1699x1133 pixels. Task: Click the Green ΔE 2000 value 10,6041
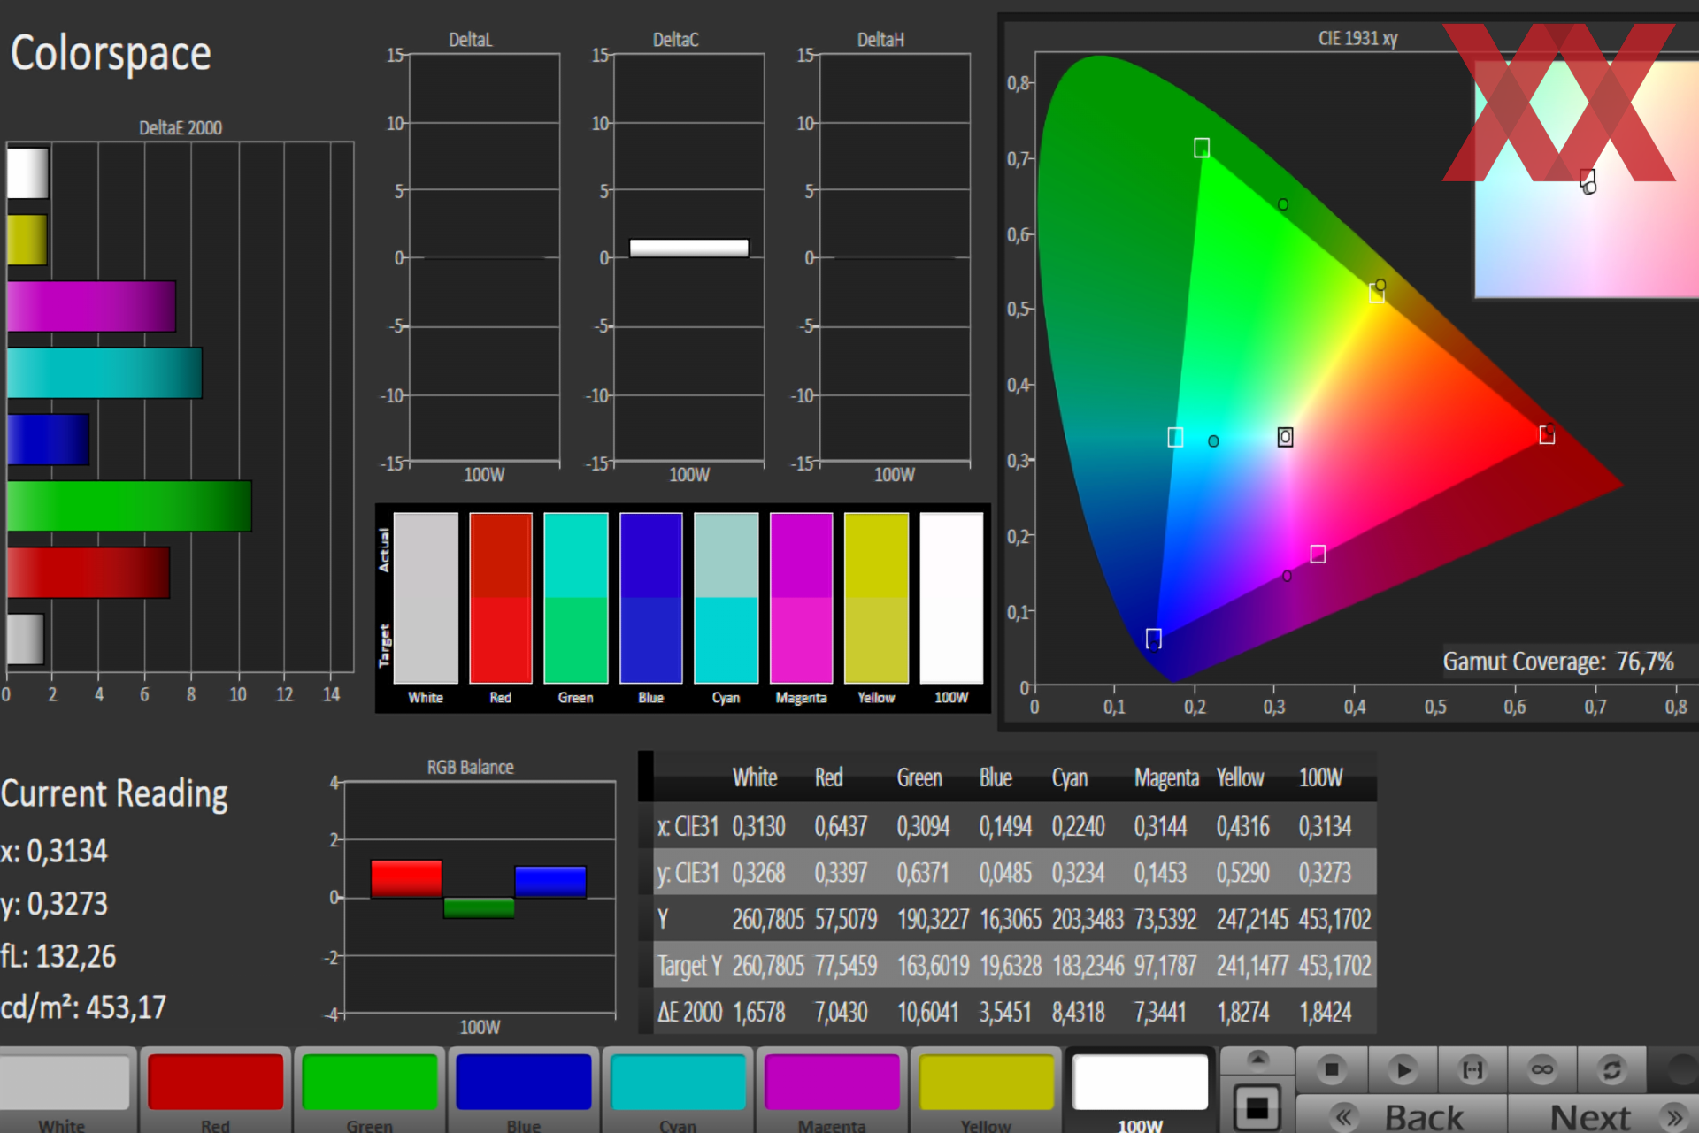point(927,1012)
